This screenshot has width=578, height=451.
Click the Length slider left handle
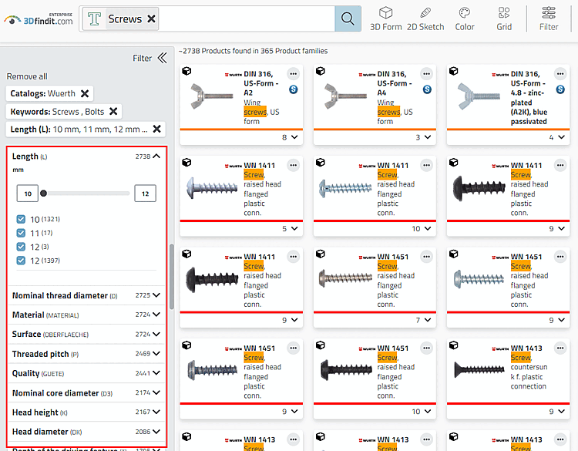(x=44, y=194)
